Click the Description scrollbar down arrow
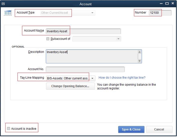Screen dimensions: 177x137 coord(139,61)
